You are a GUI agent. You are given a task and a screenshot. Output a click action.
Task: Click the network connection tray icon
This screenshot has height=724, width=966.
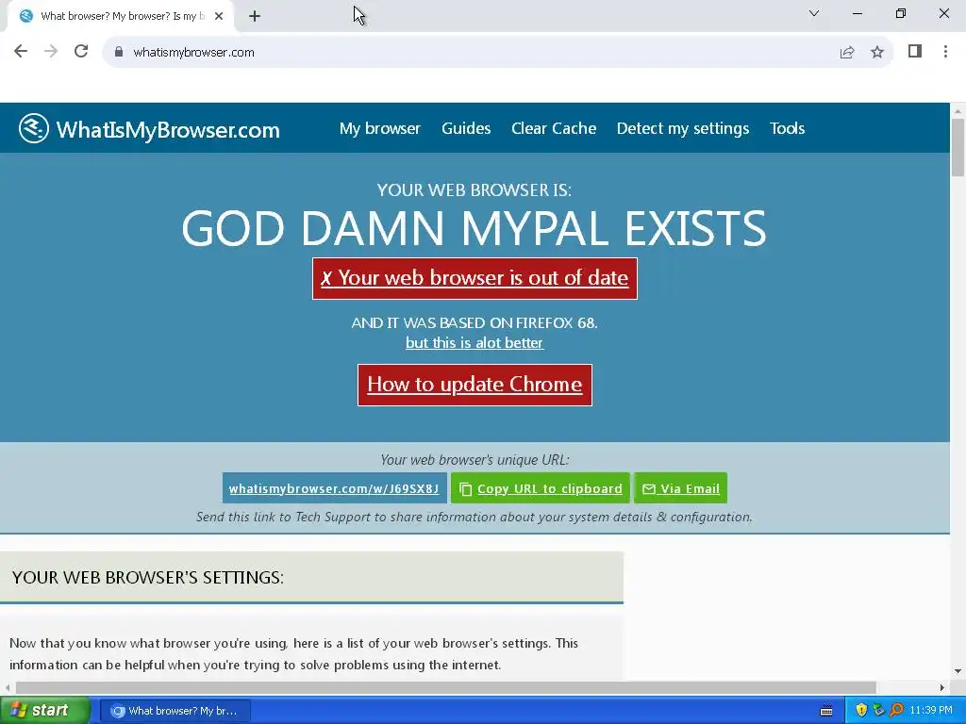(878, 711)
